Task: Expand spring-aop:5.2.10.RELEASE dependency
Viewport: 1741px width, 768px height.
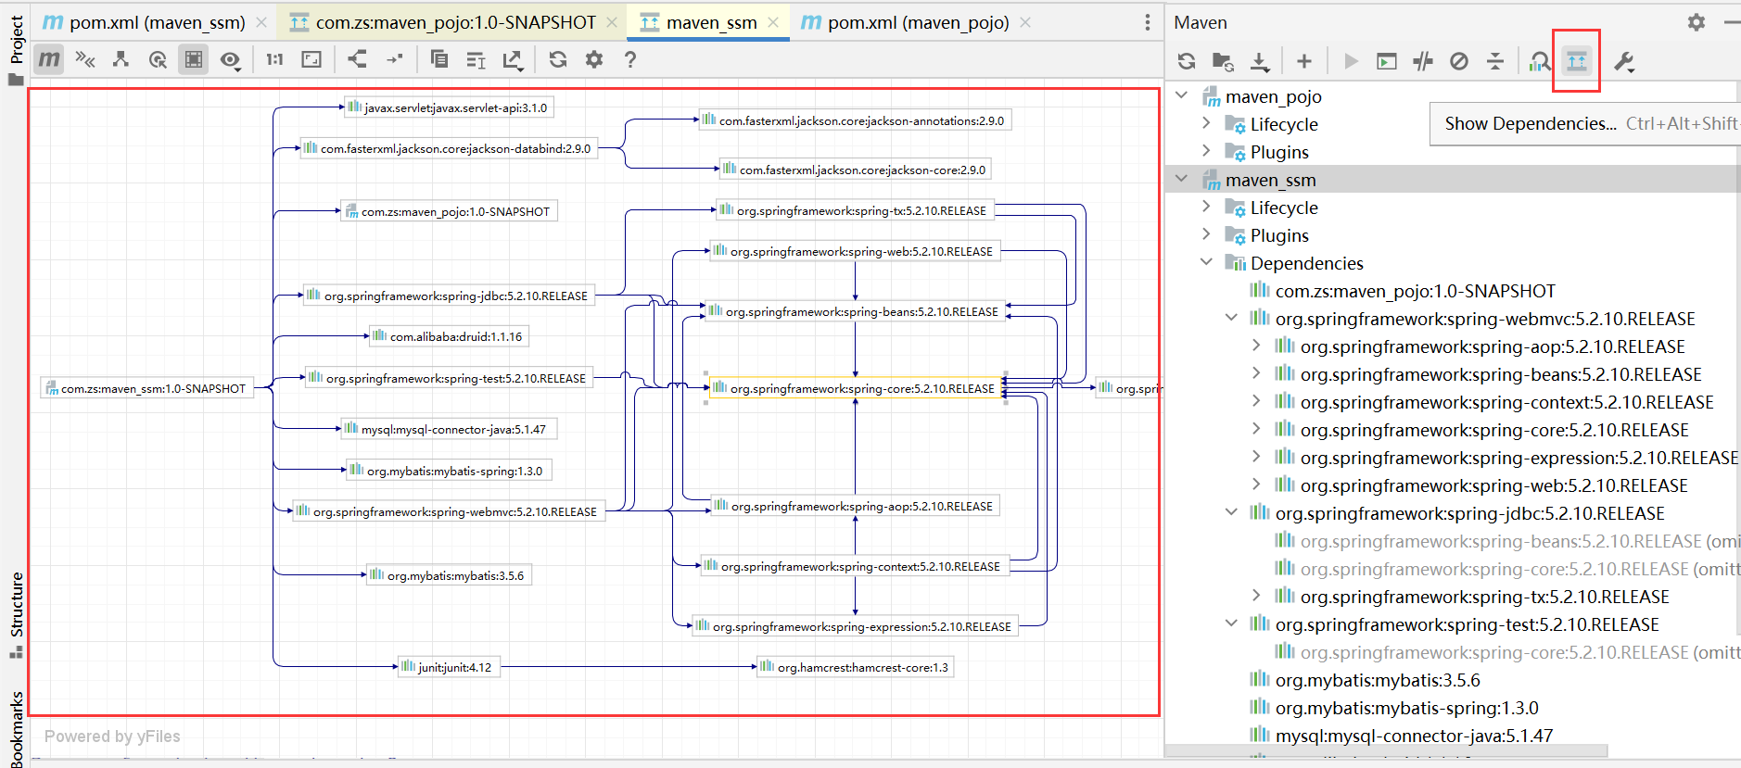Action: tap(1256, 346)
